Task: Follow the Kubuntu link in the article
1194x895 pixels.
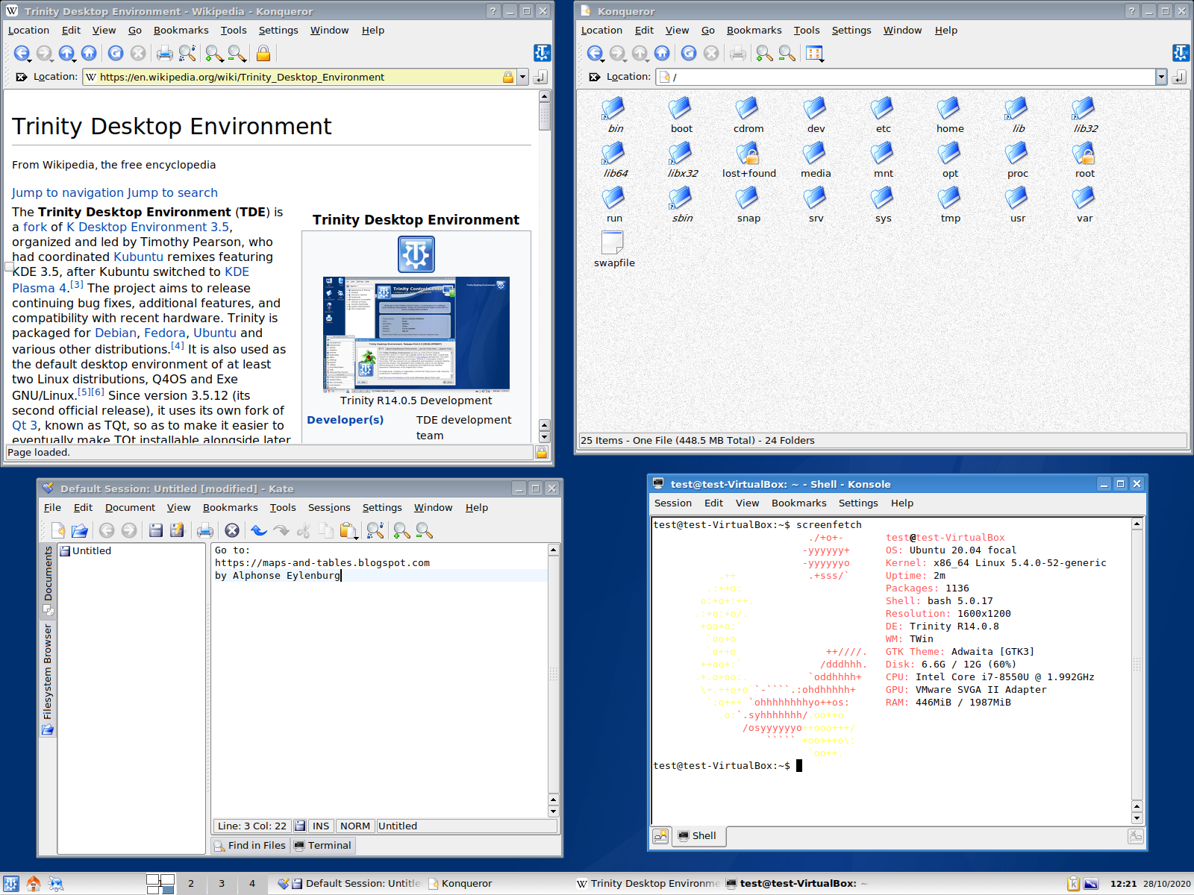Action: pyautogui.click(x=138, y=257)
